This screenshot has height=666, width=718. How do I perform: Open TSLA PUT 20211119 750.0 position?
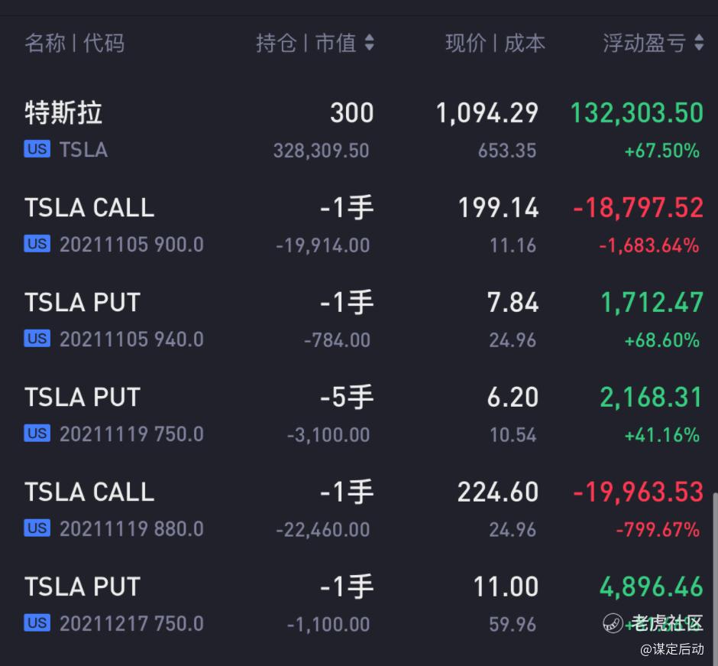pos(359,415)
